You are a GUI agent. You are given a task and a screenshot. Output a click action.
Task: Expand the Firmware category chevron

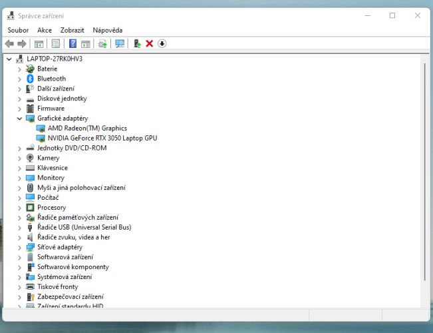[x=19, y=109]
